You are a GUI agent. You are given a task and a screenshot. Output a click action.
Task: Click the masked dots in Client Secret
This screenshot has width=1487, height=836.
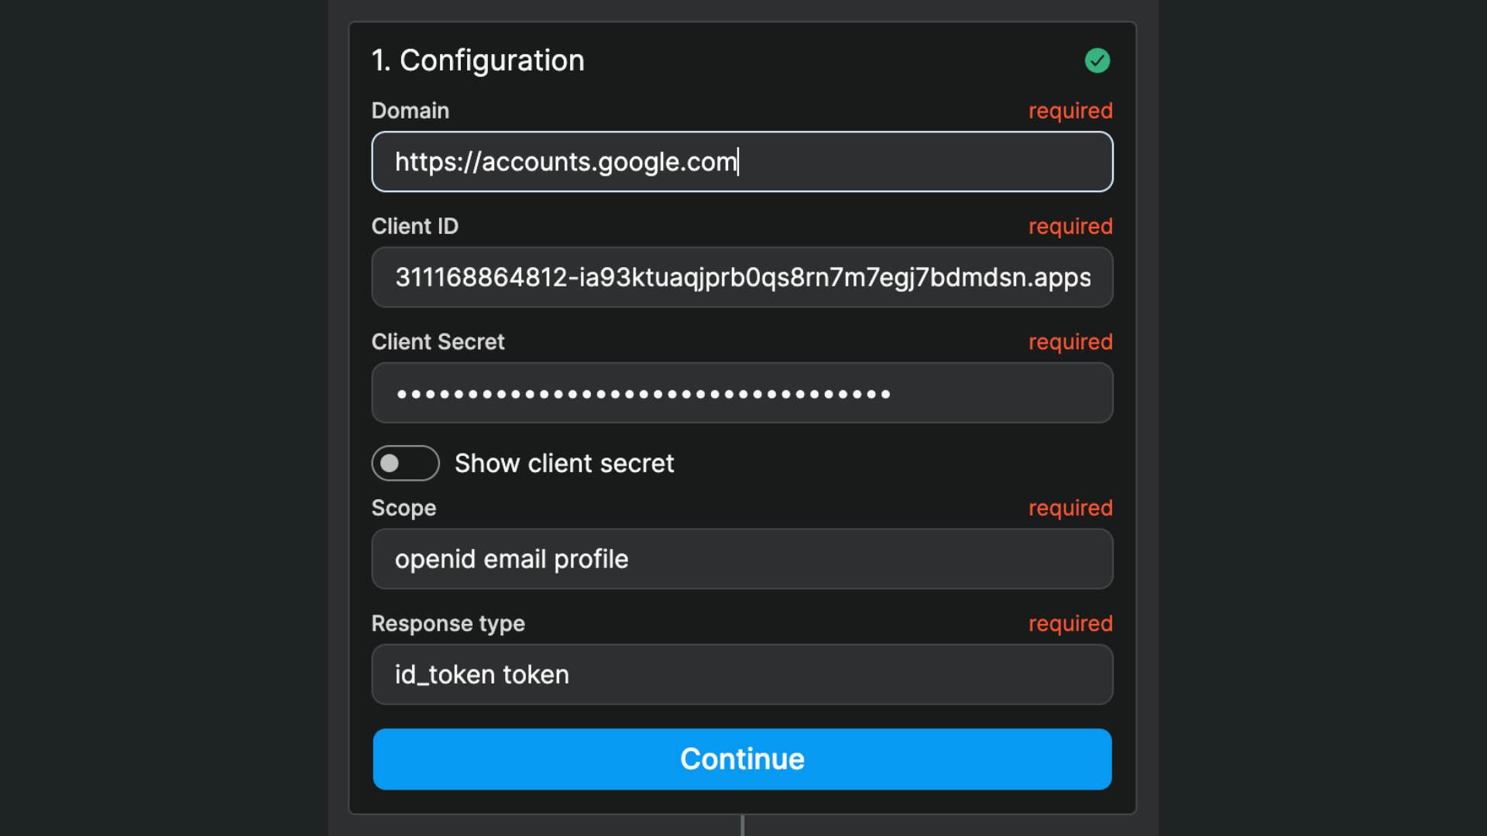click(641, 394)
